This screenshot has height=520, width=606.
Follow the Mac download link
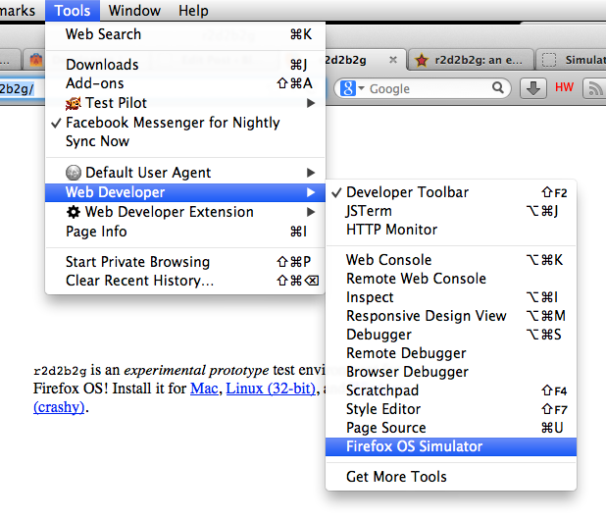(x=204, y=389)
